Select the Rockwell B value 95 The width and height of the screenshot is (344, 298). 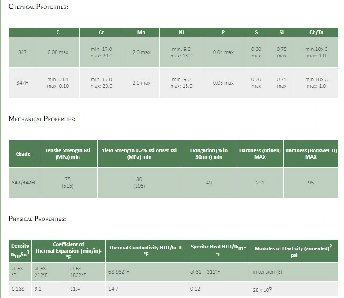click(311, 183)
